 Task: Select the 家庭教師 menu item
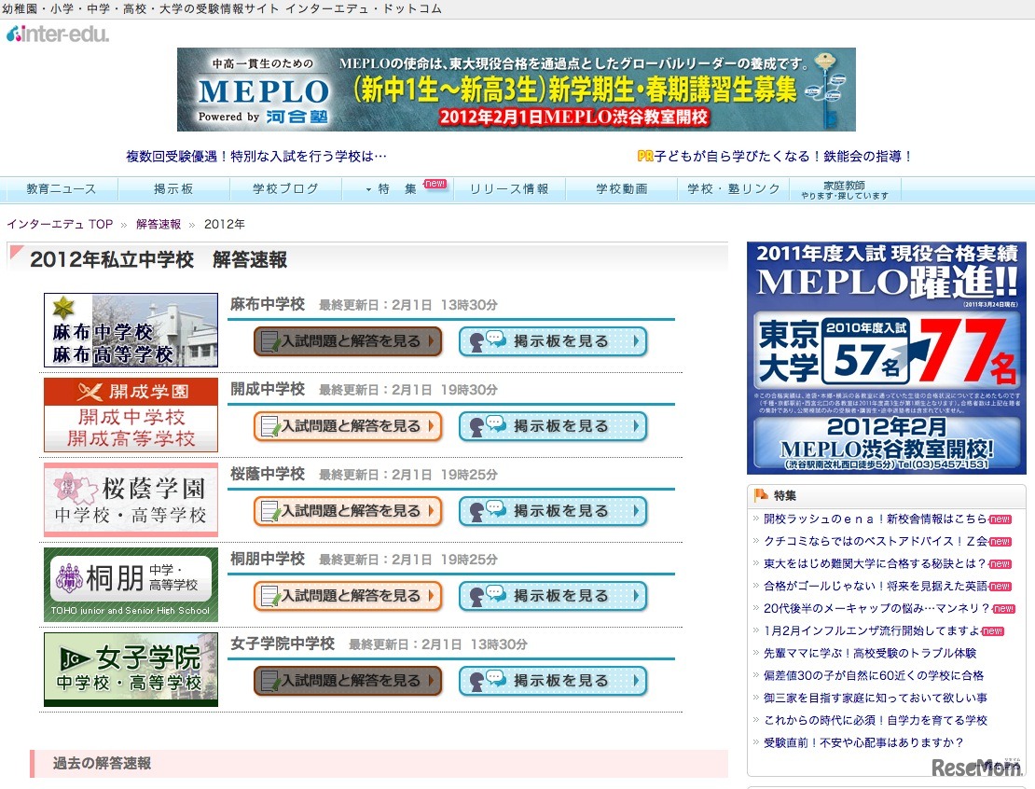pos(846,188)
